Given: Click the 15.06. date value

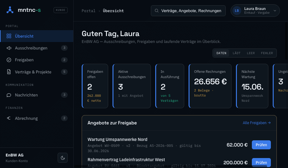Looking at the screenshot, I should tap(252, 87).
